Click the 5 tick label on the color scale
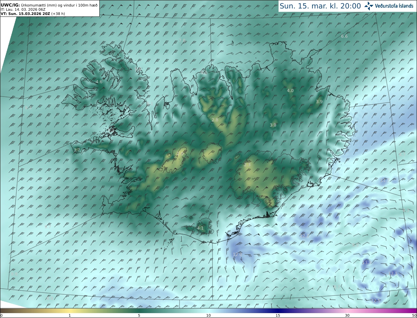Image resolution: width=417 pixels, height=318 pixels. tap(139, 315)
